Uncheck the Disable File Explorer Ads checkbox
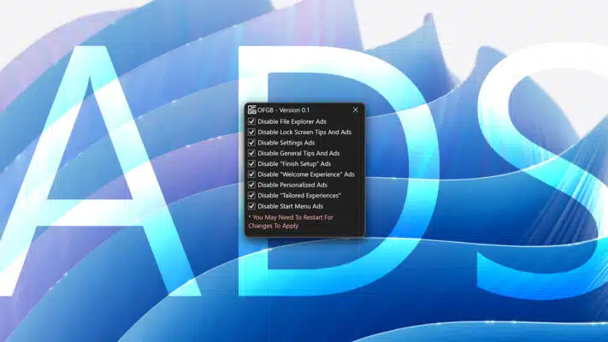Viewport: 608px width, 342px height. pos(251,122)
